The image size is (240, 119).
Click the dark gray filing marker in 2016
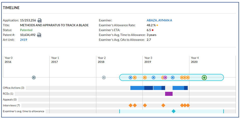(34, 78)
